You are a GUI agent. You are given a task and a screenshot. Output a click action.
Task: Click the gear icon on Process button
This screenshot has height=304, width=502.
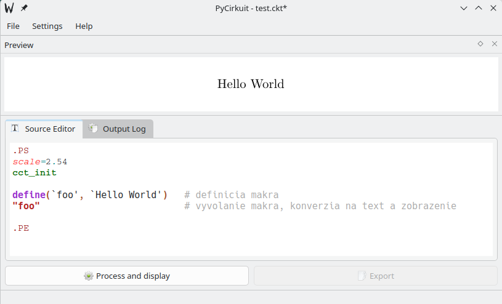pyautogui.click(x=89, y=276)
